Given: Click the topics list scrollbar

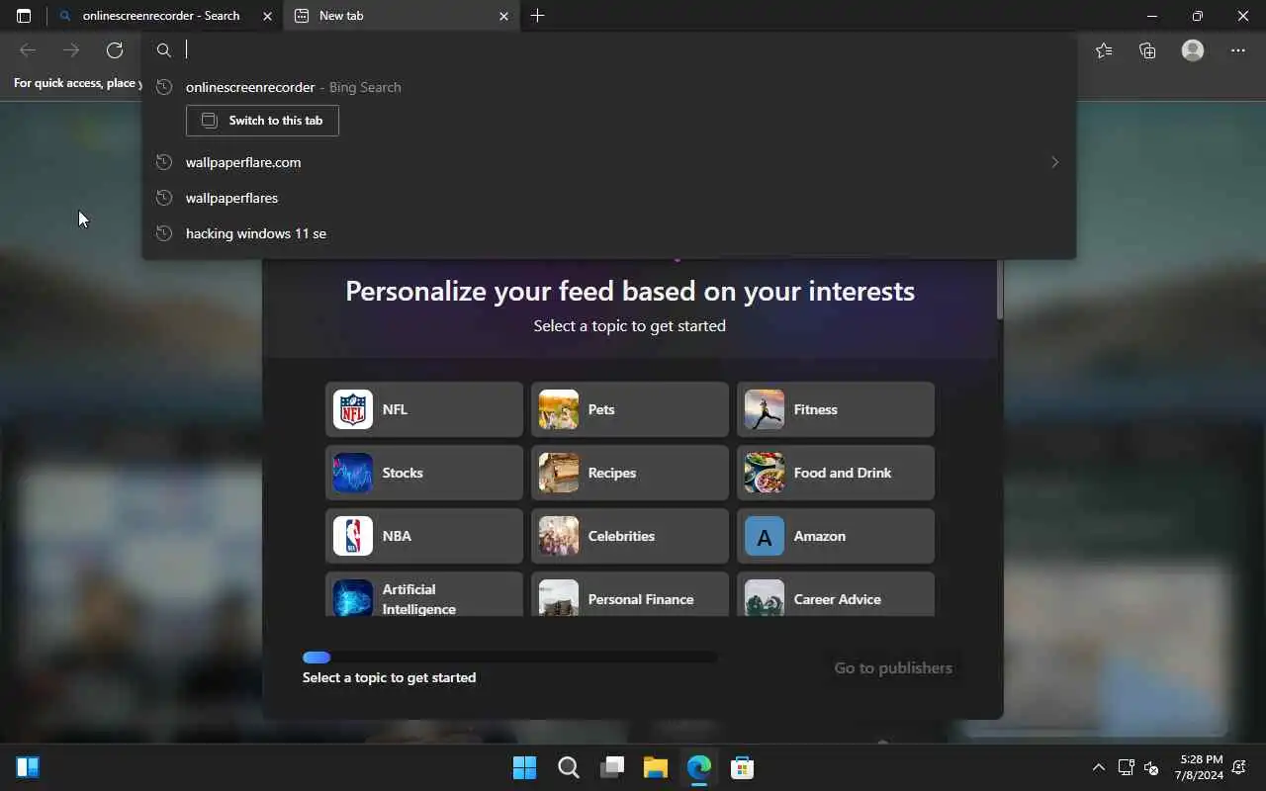Looking at the screenshot, I should coord(1000,289).
